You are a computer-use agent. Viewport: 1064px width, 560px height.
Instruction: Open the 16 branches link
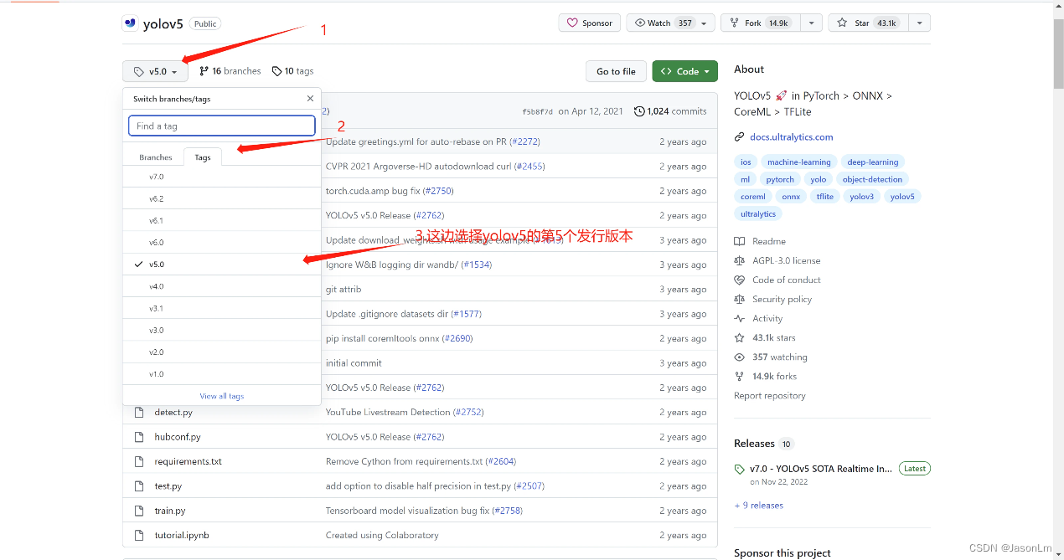point(230,71)
